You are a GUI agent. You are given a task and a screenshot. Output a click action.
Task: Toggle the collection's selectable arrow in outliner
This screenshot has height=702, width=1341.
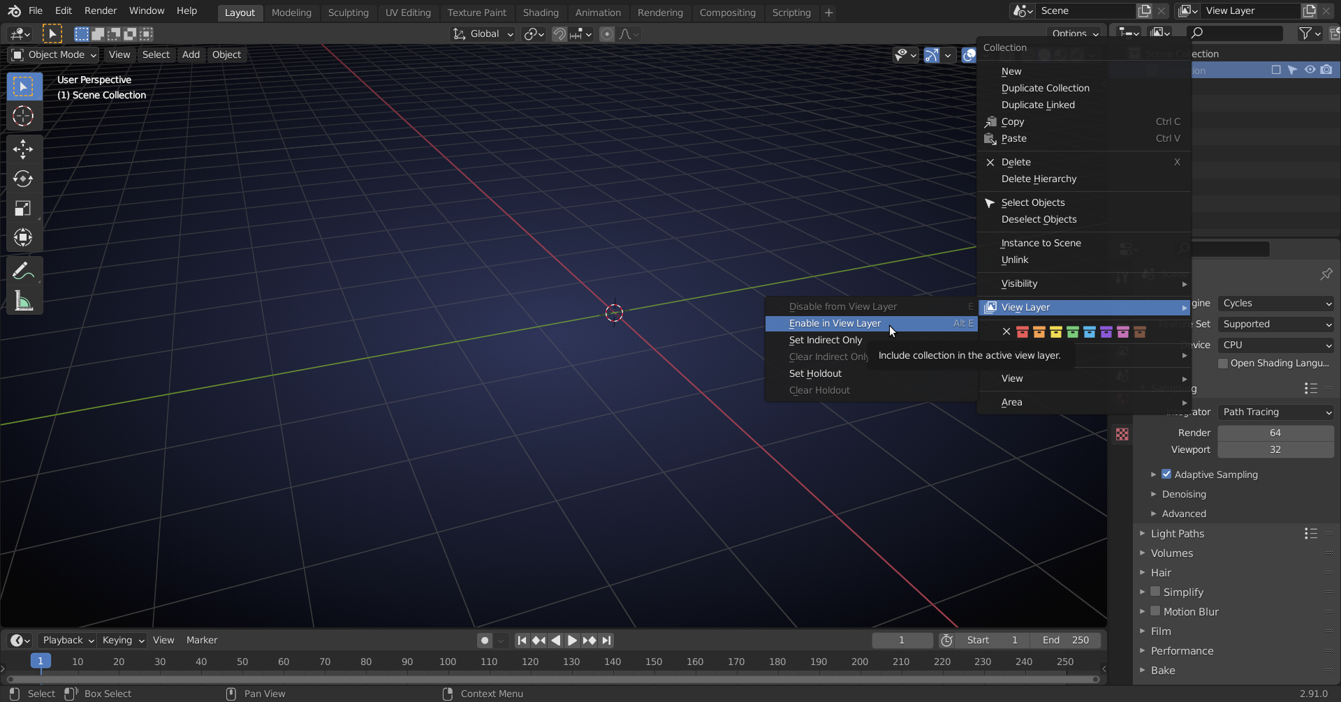1293,70
